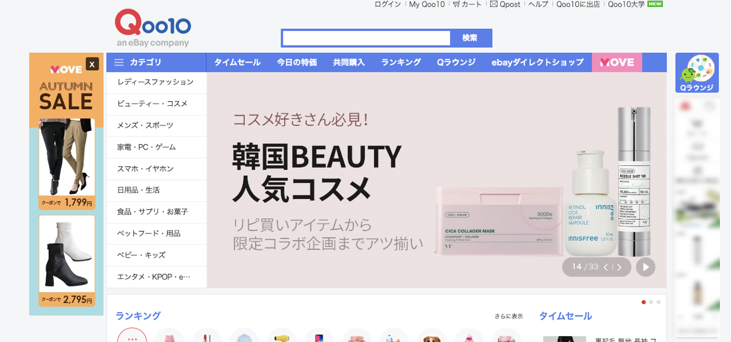This screenshot has width=731, height=342.
Task: Open スマホ・イヤホン category
Action: coord(157,169)
